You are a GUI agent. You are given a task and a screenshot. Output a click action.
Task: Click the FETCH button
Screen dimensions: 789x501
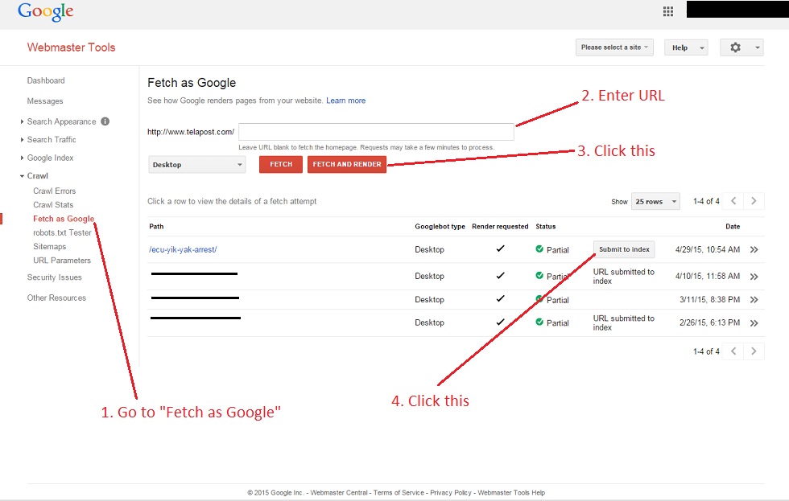(x=281, y=164)
